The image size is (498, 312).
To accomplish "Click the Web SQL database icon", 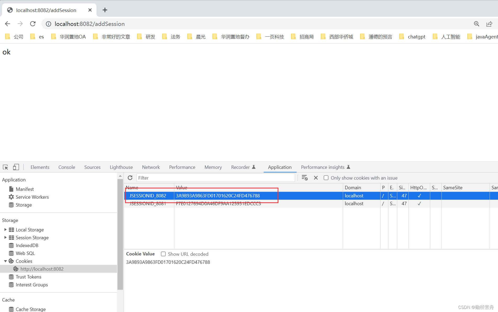I will tap(11, 253).
